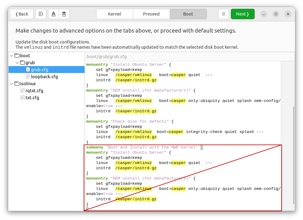
Task: Click the file icon next to rqtxt.cfg
Action: tap(22, 90)
